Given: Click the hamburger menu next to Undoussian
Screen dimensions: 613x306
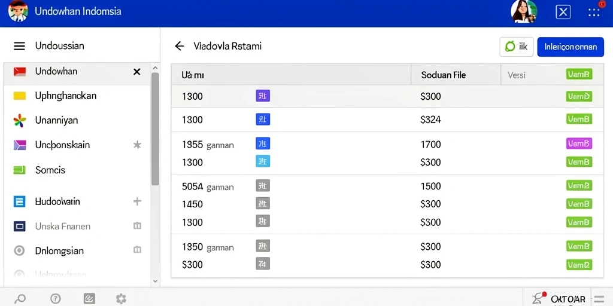Looking at the screenshot, I should (x=20, y=46).
